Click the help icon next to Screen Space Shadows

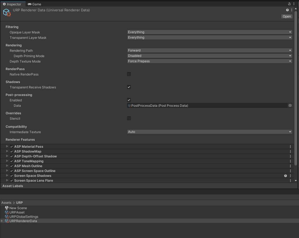point(285,175)
